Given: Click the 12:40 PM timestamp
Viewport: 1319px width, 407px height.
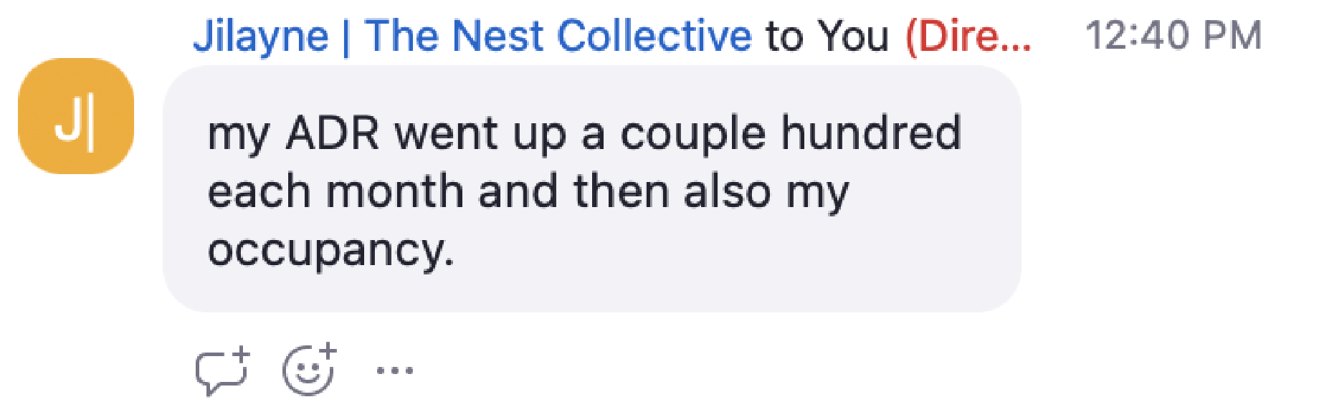Looking at the screenshot, I should pyautogui.click(x=1173, y=36).
